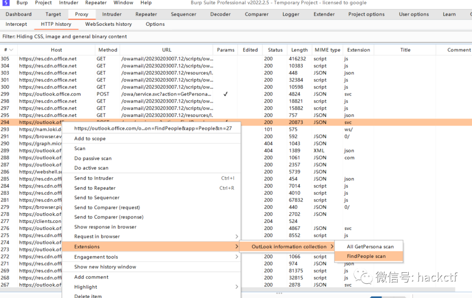The image size is (472, 298).
Task: Open the Extender tab
Action: 324,14
